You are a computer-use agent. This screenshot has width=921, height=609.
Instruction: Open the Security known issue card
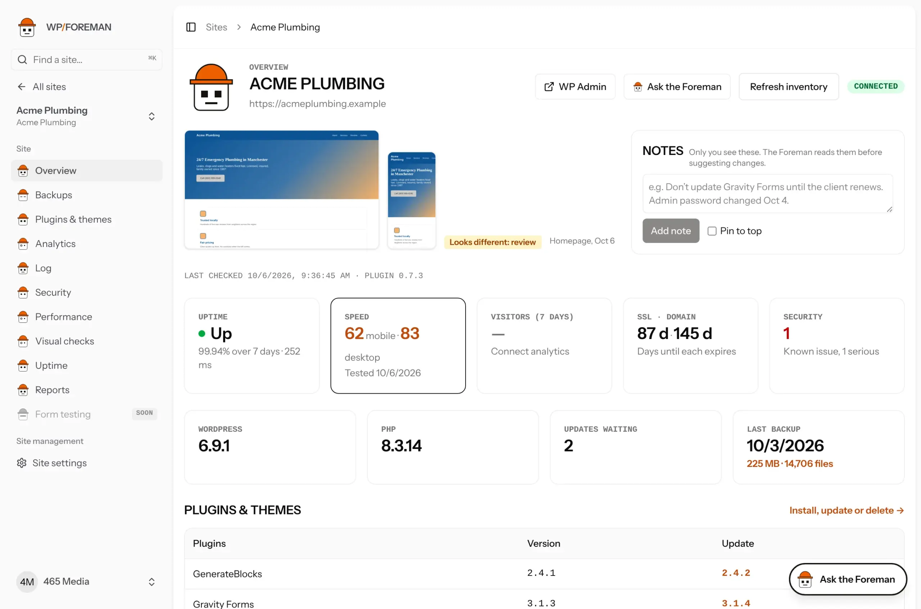(837, 346)
